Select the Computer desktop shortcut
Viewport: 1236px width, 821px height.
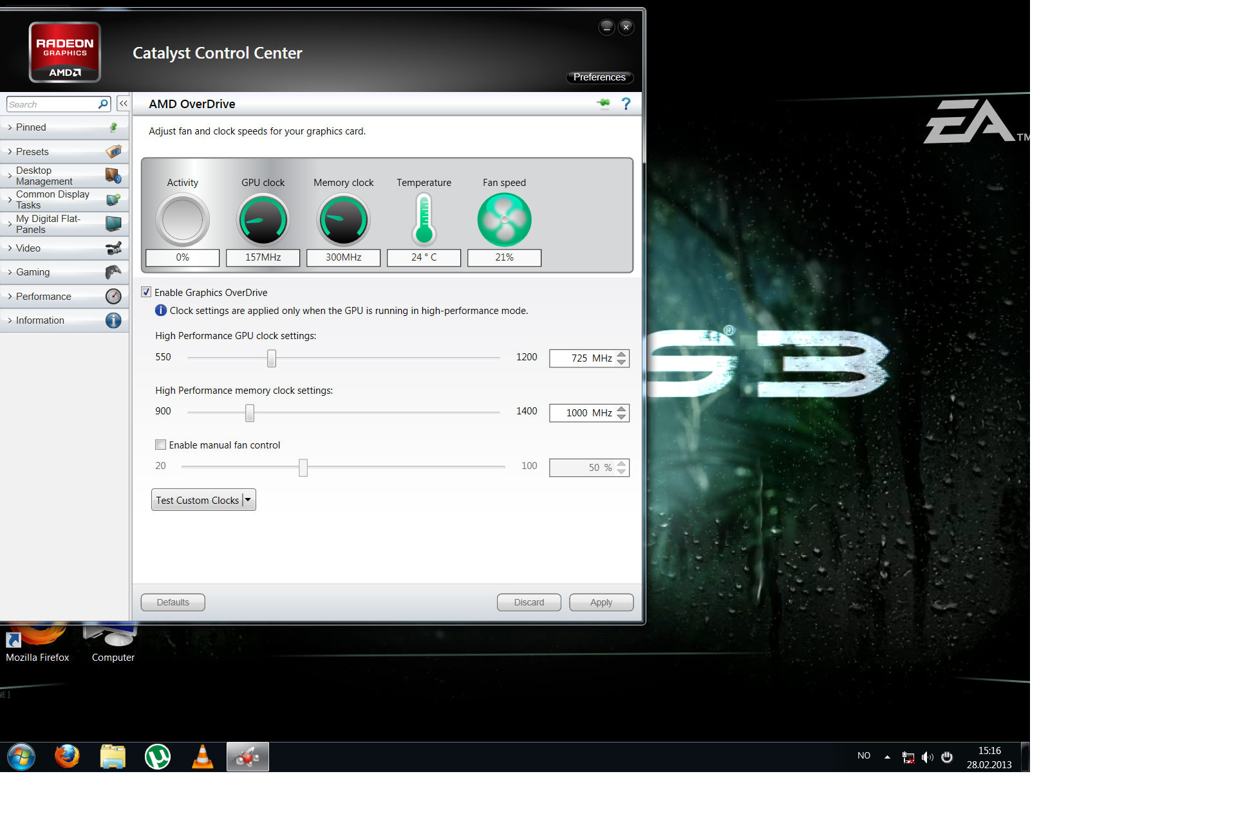[113, 643]
